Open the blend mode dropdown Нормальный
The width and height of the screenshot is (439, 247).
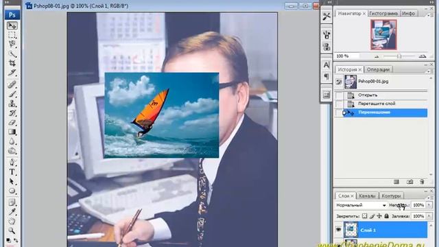click(361, 205)
